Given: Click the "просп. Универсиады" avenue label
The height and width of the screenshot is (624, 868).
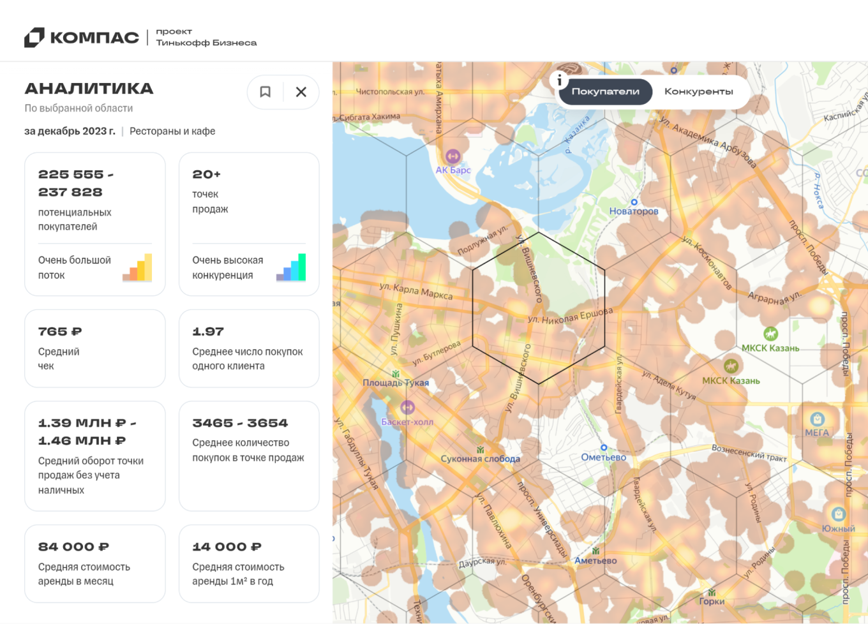Looking at the screenshot, I should pyautogui.click(x=542, y=519).
